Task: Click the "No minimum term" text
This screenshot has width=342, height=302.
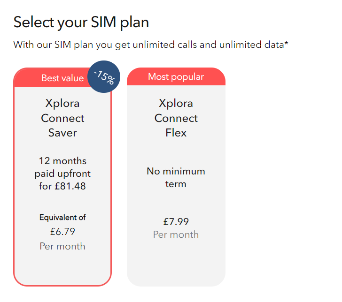Action: point(176,177)
